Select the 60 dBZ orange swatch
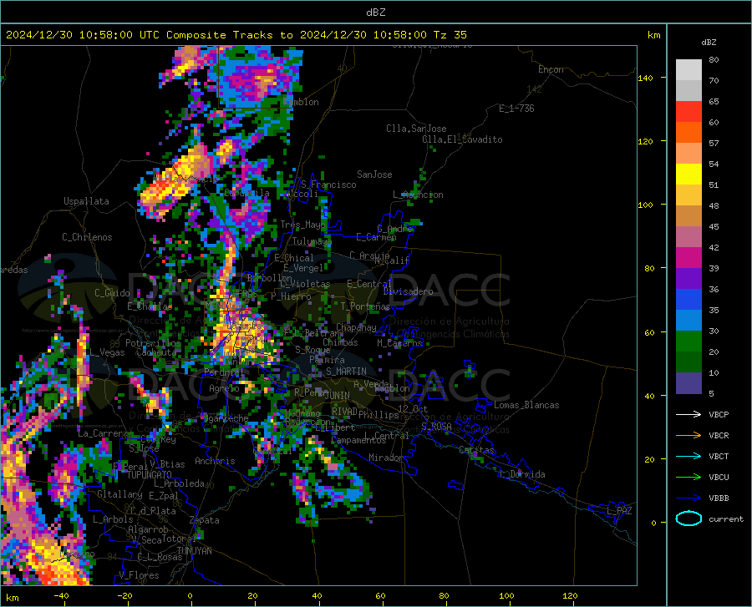This screenshot has height=607, width=752. pos(688,133)
